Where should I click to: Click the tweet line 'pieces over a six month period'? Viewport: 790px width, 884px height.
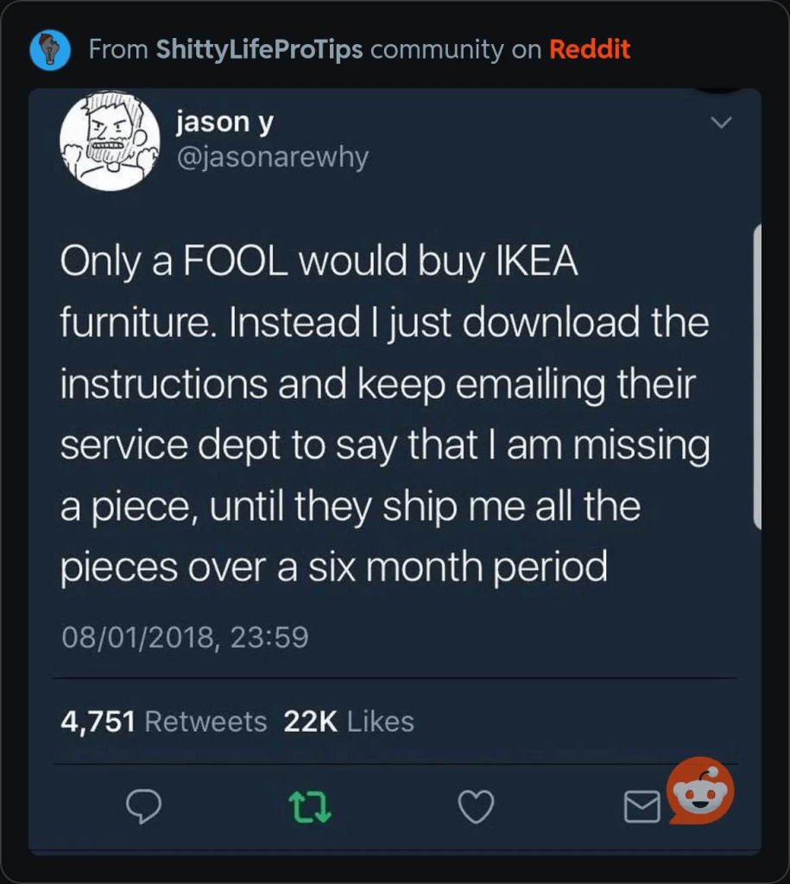click(333, 566)
